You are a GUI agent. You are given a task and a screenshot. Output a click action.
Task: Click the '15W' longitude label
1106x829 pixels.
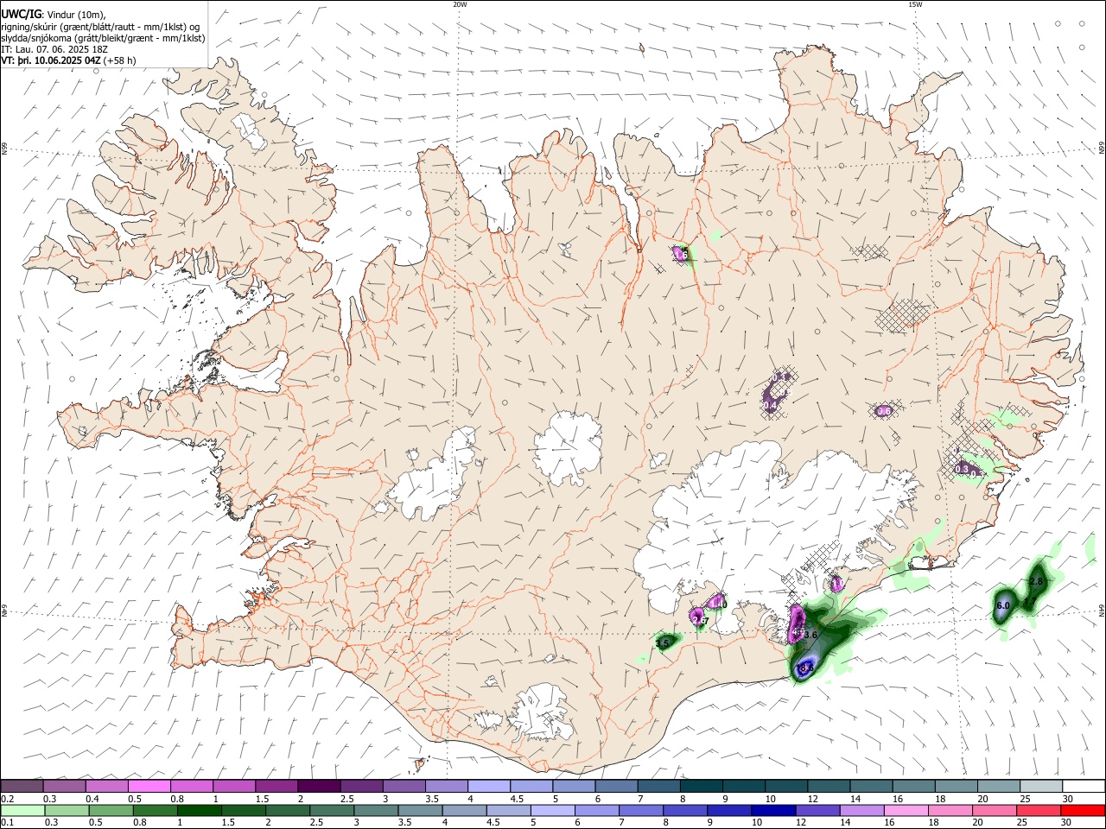point(915,4)
